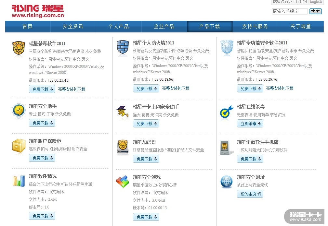Open the 企业产品 navigation tab
This screenshot has width=328, height=226.
coord(164,27)
